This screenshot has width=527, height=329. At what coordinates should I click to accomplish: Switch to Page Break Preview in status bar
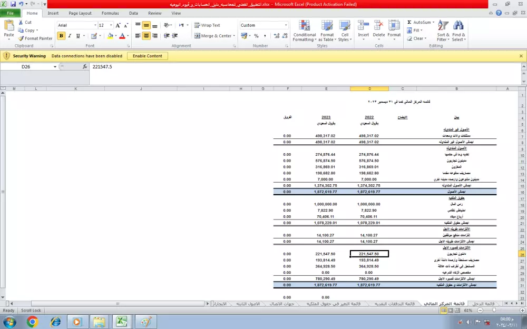pyautogui.click(x=457, y=310)
